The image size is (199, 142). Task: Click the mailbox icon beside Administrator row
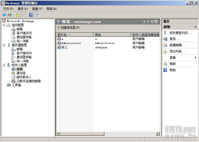(x=59, y=43)
